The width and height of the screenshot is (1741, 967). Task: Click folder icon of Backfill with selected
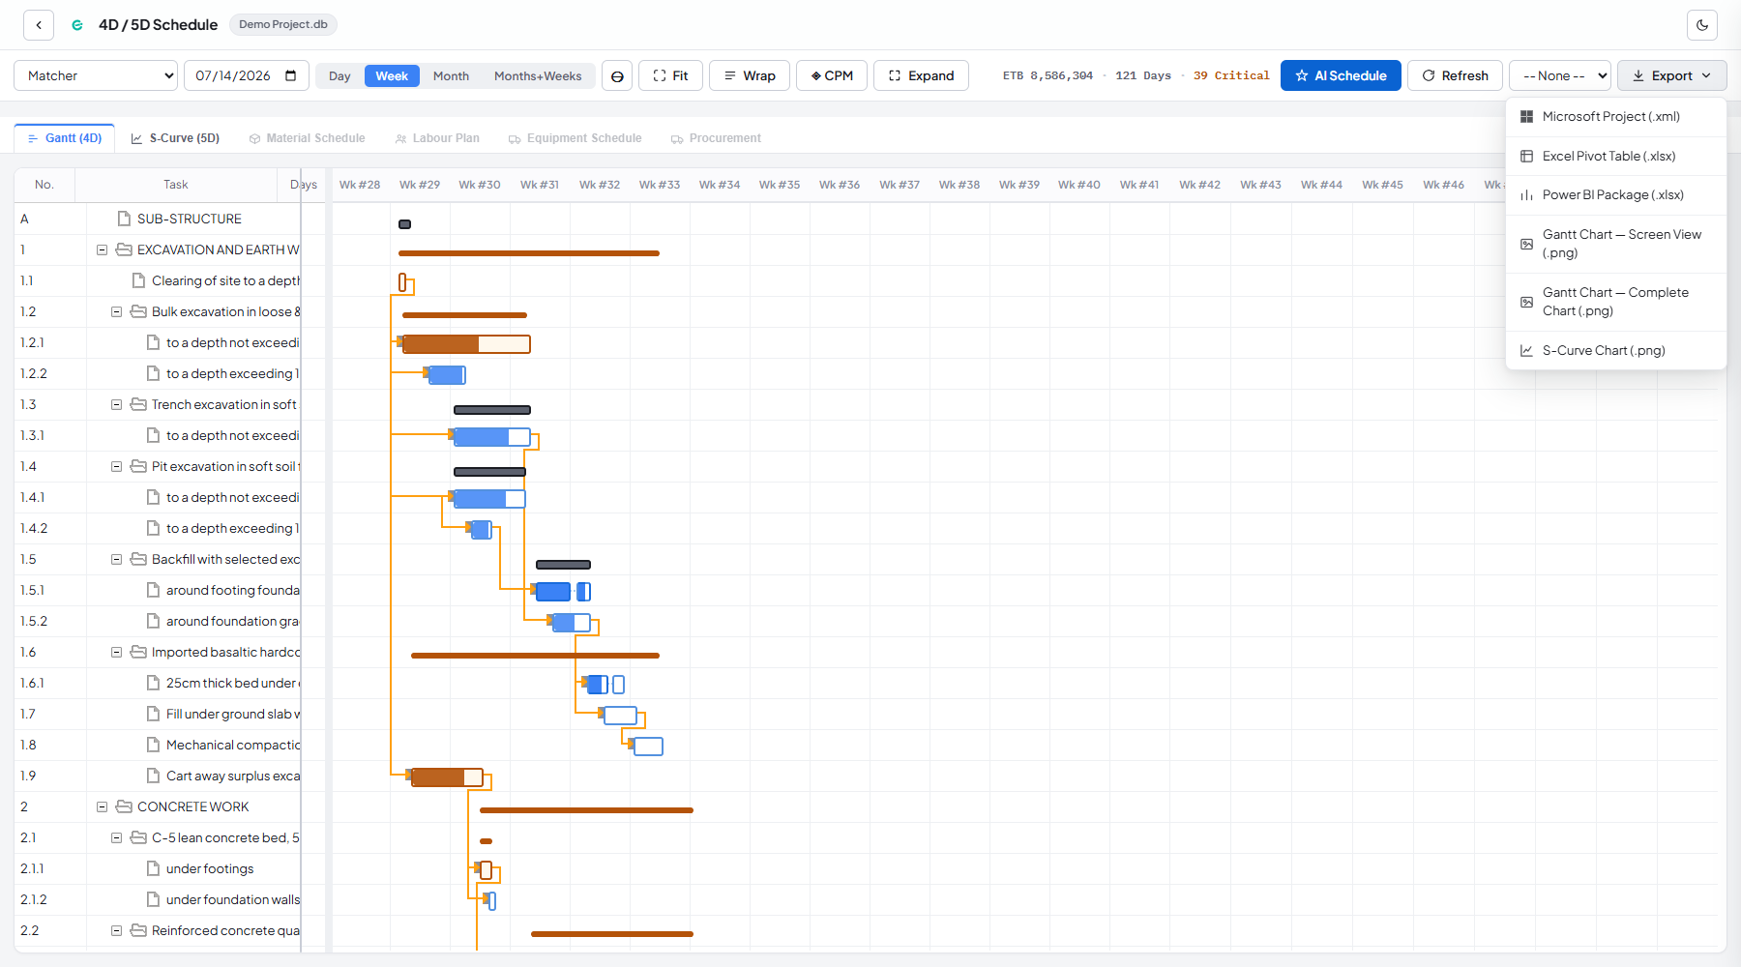coord(138,559)
